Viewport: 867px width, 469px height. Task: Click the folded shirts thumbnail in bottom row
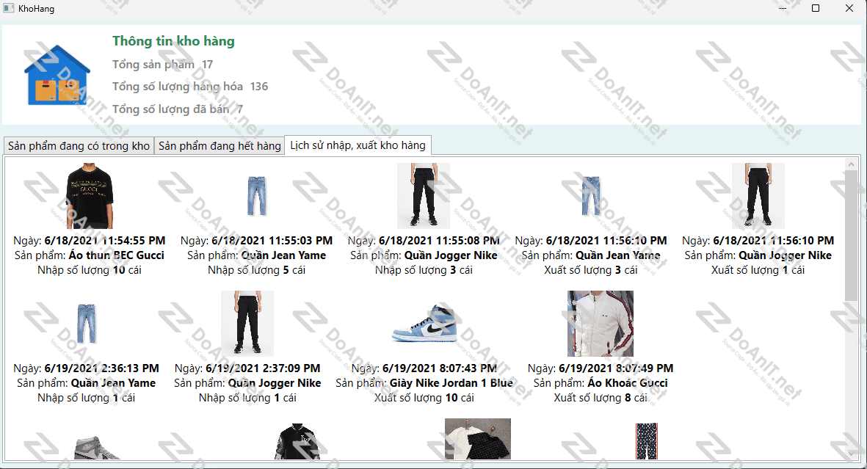point(478,439)
